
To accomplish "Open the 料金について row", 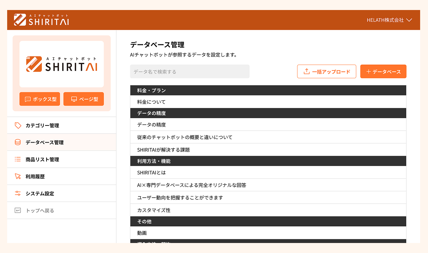I will [x=268, y=102].
